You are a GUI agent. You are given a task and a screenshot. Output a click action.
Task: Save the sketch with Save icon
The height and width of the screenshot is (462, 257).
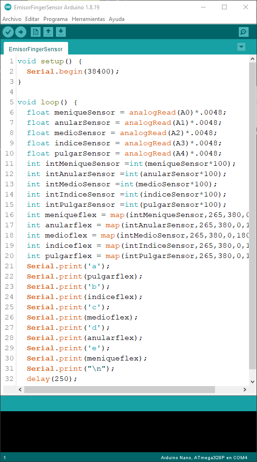coord(61,32)
